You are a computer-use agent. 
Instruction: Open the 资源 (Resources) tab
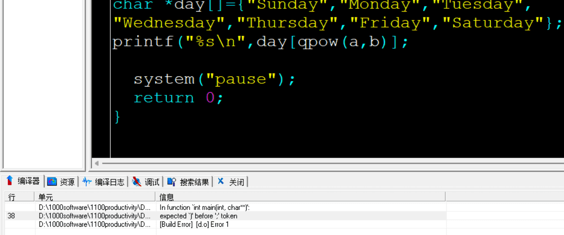click(x=67, y=182)
